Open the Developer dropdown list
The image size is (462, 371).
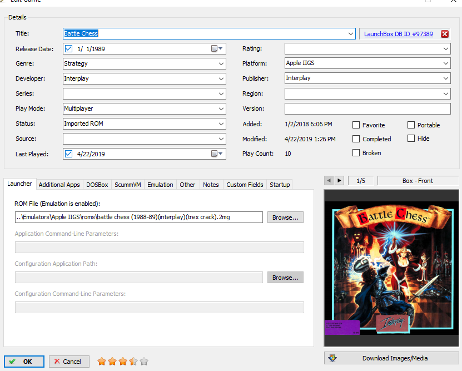click(x=221, y=78)
